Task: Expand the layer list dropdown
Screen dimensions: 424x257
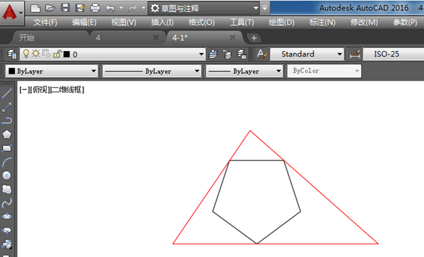Action: [201, 54]
